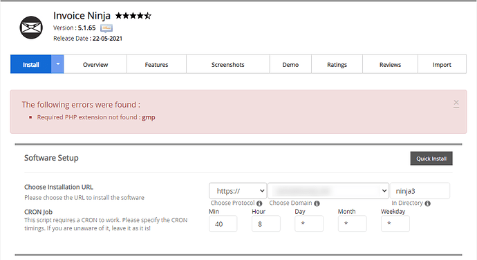This screenshot has height=260, width=477.
Task: Open the https:// protocol dropdown
Action: [x=238, y=191]
